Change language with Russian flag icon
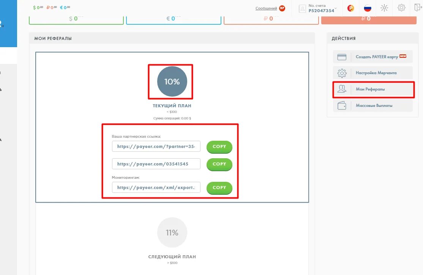Image resolution: width=423 pixels, height=275 pixels. click(368, 8)
